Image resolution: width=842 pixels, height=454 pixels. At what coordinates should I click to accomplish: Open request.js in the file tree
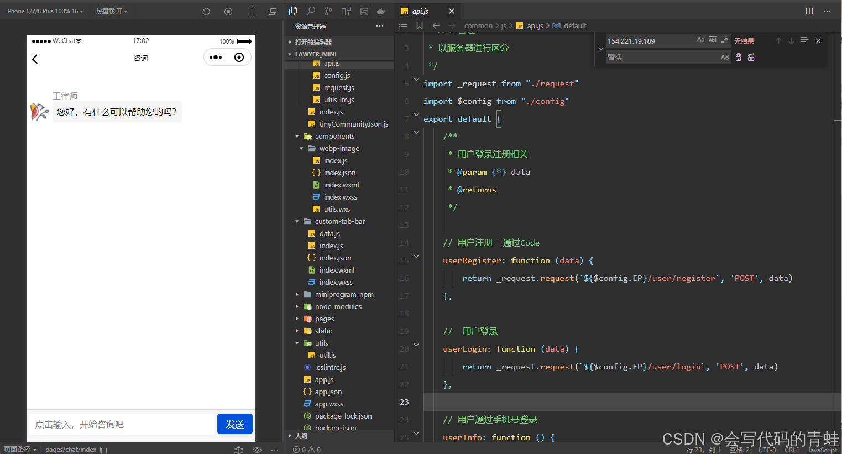[339, 87]
